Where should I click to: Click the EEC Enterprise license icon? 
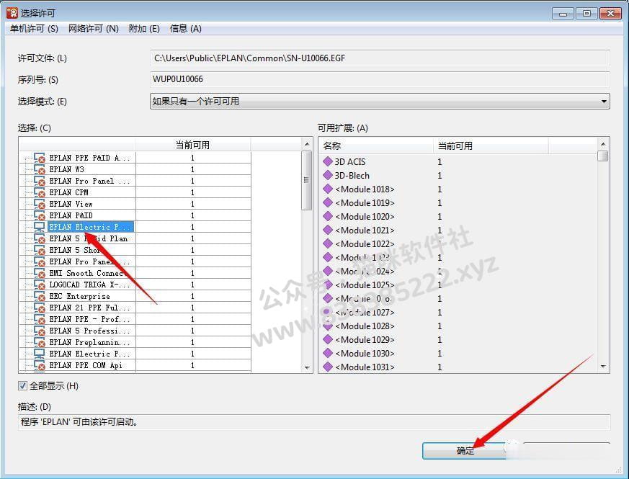click(x=40, y=296)
